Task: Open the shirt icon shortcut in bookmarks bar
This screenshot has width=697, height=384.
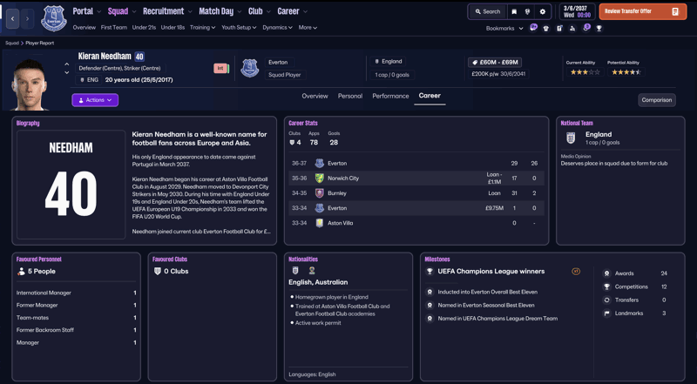Action: 546,29
